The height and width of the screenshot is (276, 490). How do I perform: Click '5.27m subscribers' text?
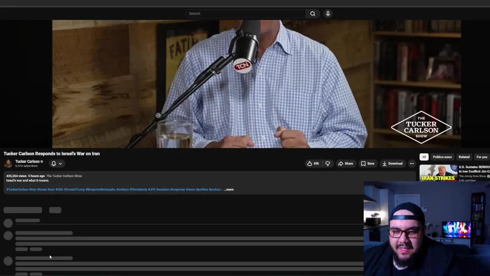coord(26,166)
